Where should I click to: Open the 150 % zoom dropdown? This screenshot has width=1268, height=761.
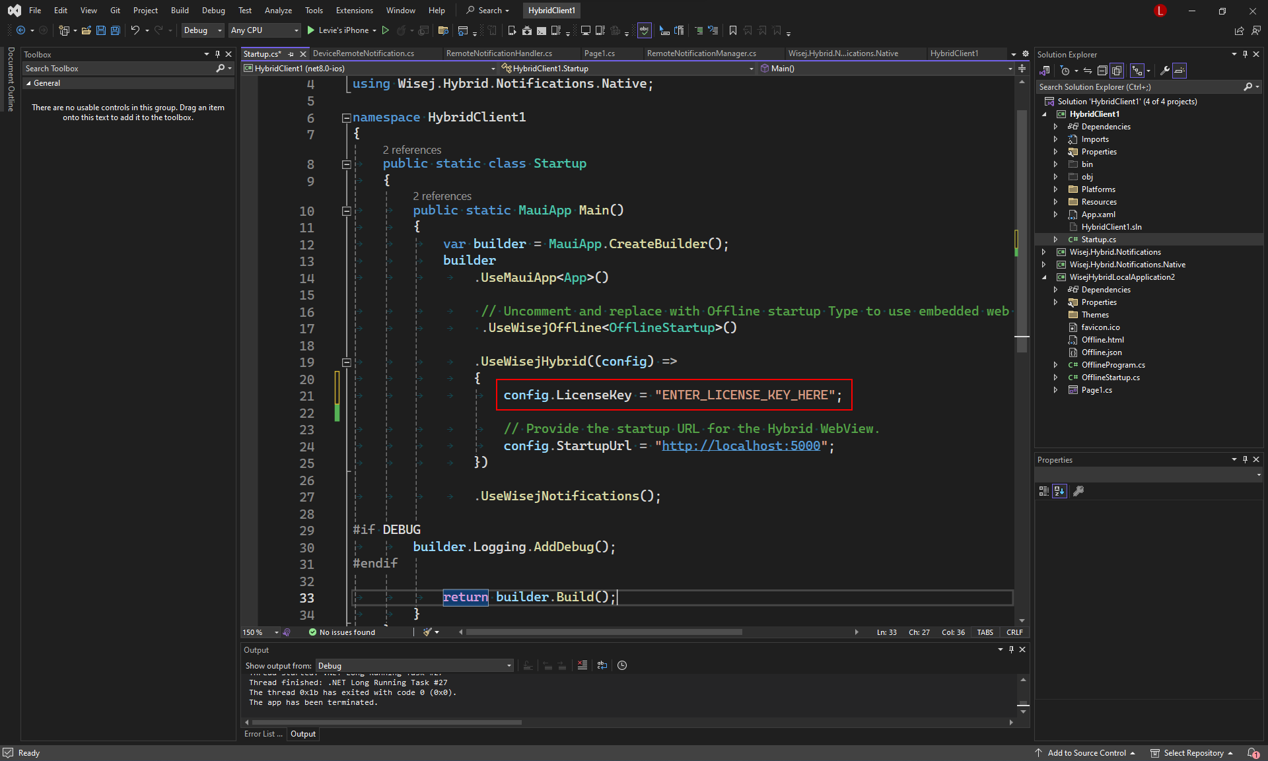coord(261,632)
